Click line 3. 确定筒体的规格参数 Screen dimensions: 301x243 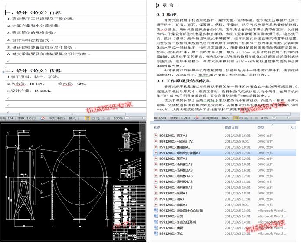(x=31, y=32)
